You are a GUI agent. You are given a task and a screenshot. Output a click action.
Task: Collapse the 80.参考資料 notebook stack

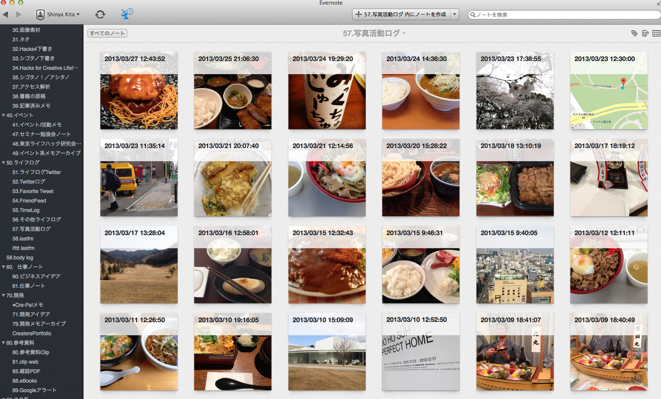click(3, 343)
